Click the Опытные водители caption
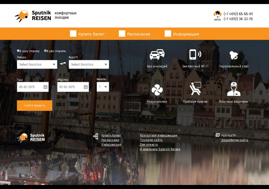 (x=233, y=102)
